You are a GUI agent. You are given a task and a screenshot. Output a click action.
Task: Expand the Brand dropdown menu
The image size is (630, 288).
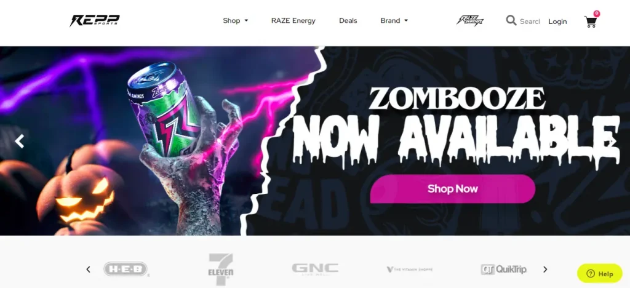394,20
